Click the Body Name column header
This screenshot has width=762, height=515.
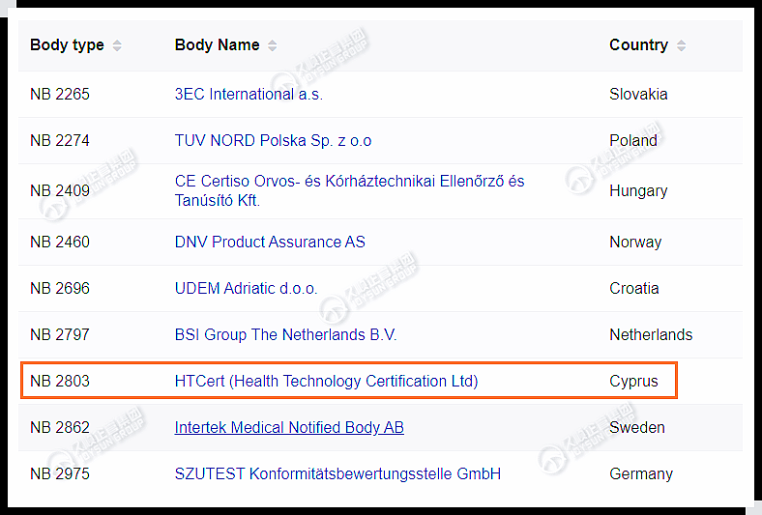click(218, 45)
